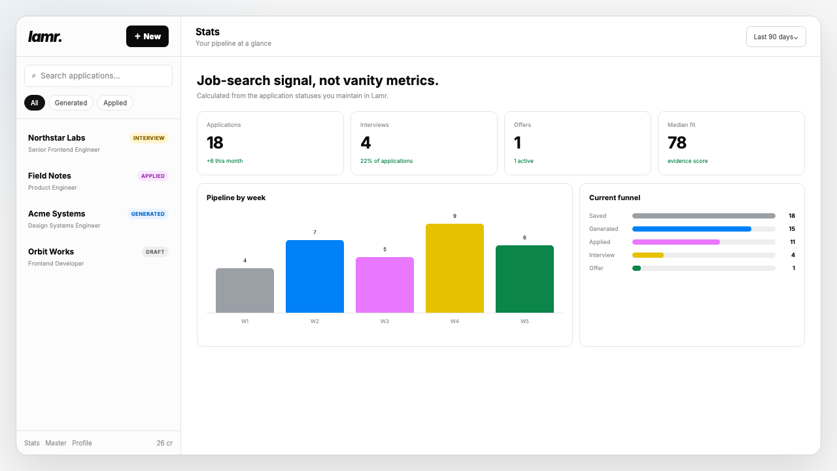The height and width of the screenshot is (471, 837).
Task: Click the pink W3 bar
Action: tap(384, 285)
